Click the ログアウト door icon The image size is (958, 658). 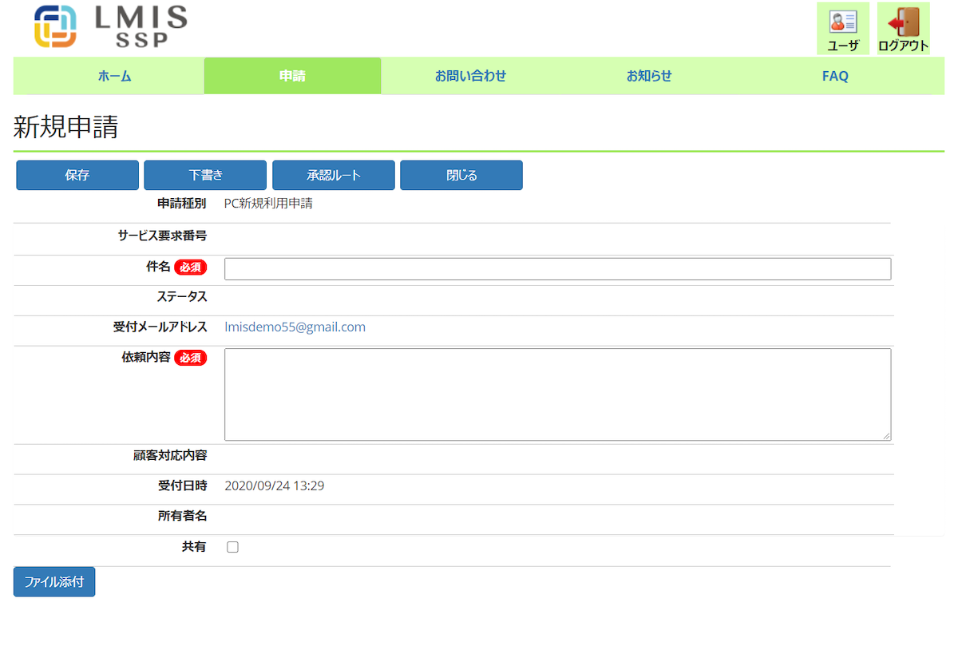904,29
